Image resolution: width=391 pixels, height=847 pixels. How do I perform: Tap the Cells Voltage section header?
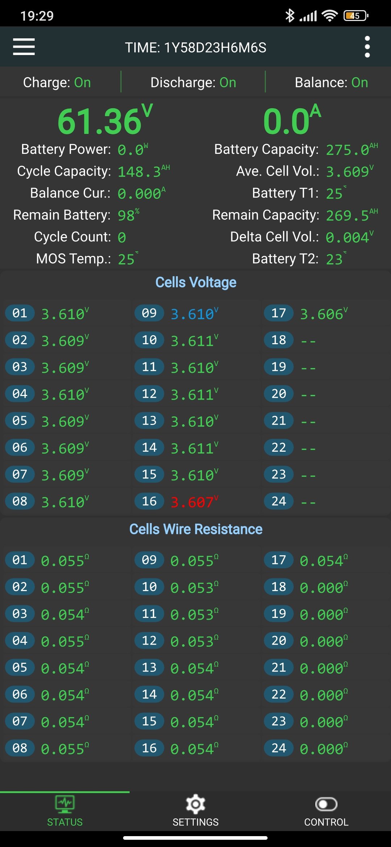(x=196, y=282)
